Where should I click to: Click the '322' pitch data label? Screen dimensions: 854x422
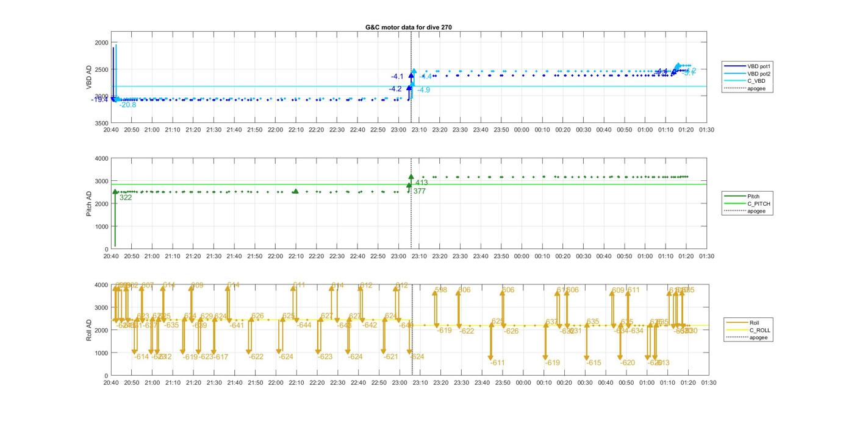(x=126, y=197)
